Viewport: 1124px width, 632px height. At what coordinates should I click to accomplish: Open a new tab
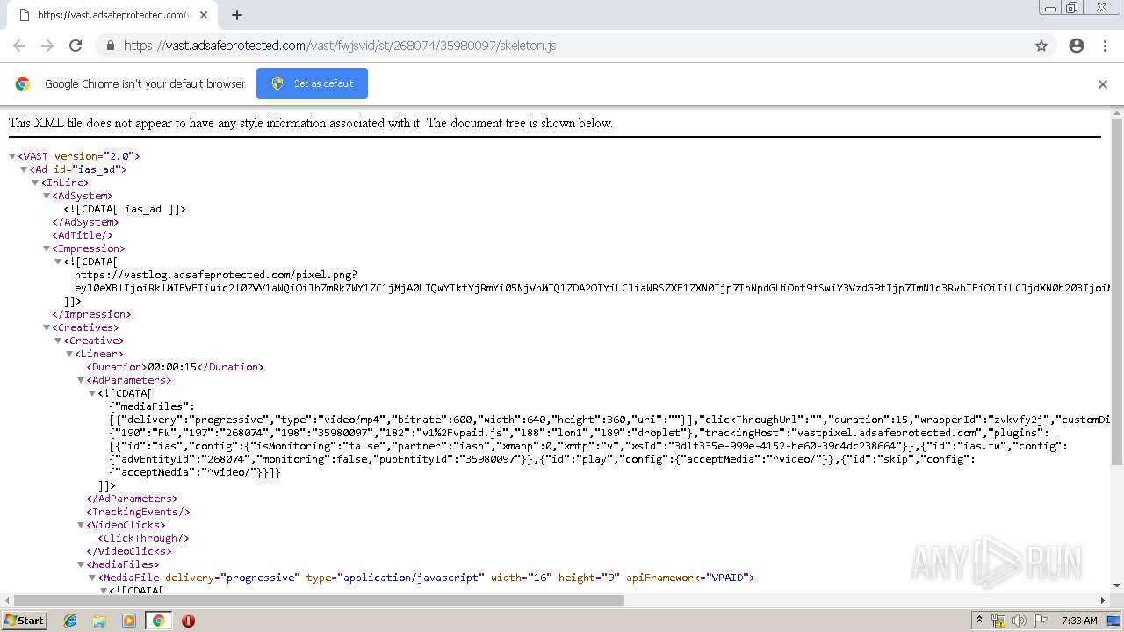pos(237,15)
